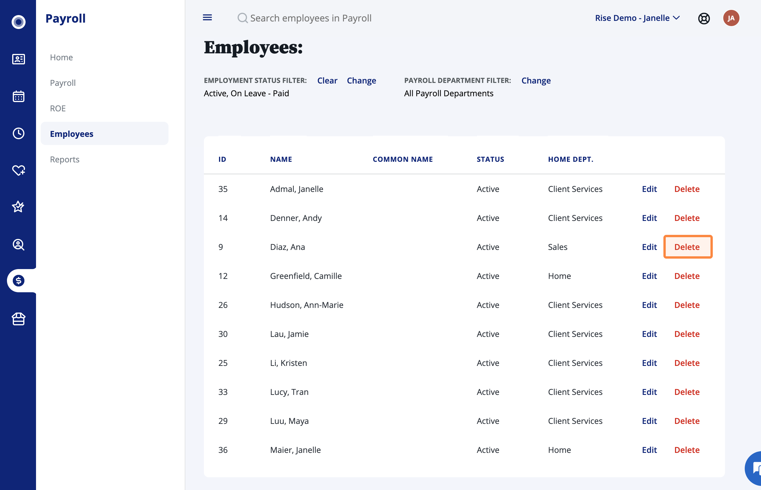Select Employees in the side menu

(x=105, y=134)
